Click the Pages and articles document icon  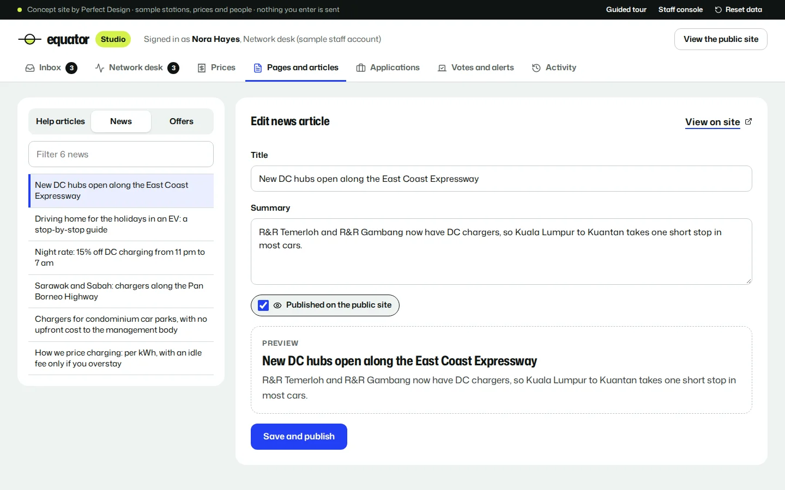pyautogui.click(x=258, y=68)
